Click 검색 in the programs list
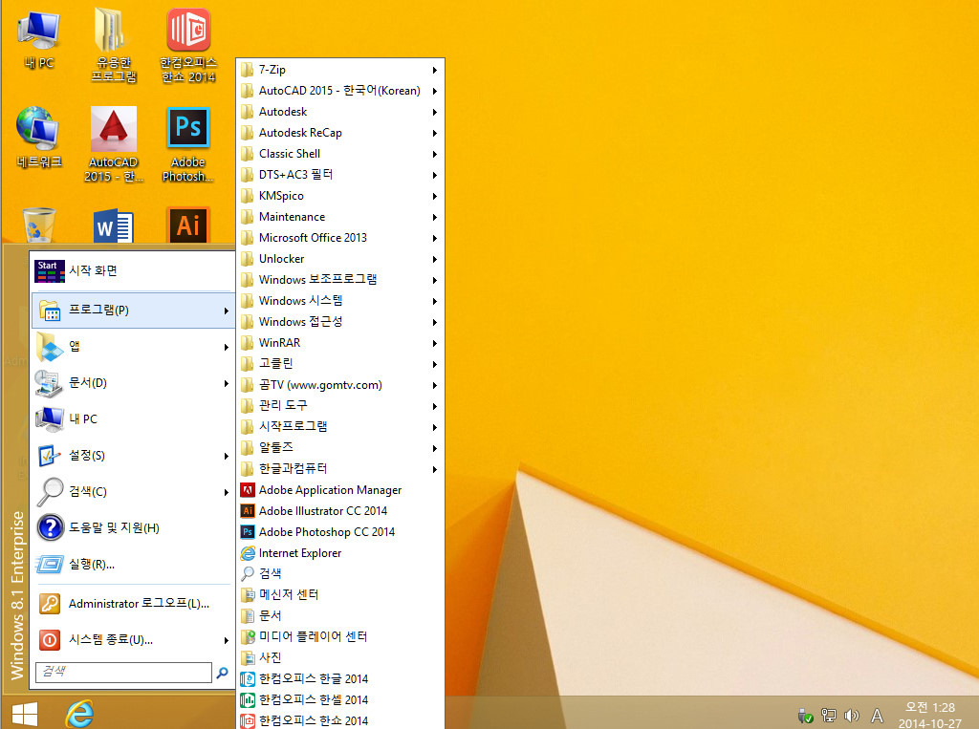The height and width of the screenshot is (729, 979). (340, 574)
